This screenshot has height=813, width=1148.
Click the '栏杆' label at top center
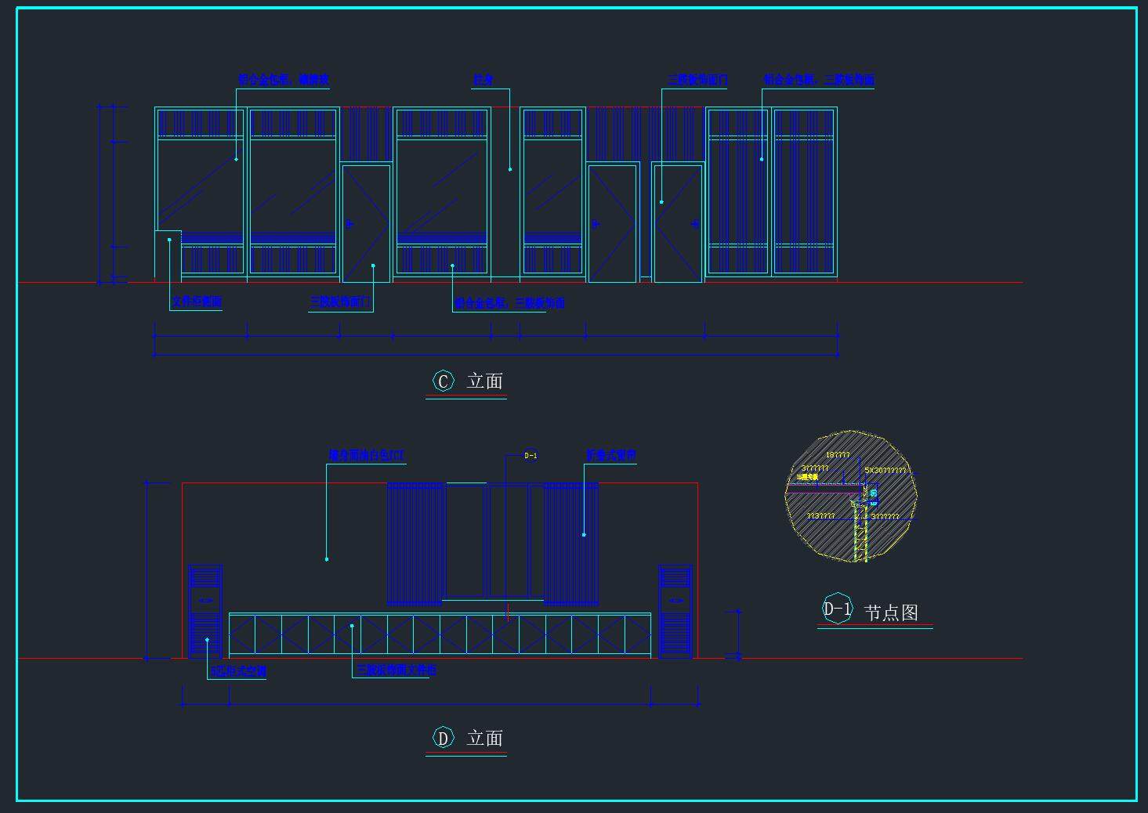point(483,80)
